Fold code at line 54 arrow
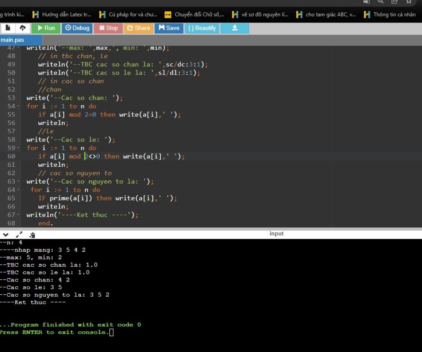This screenshot has height=352, width=422. 18,106
